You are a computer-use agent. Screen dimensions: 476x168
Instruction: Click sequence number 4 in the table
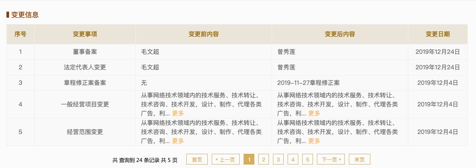click(x=20, y=104)
